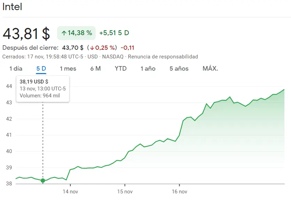Click the 14 nov date label on axis
This screenshot has width=291, height=200.
pyautogui.click(x=70, y=191)
